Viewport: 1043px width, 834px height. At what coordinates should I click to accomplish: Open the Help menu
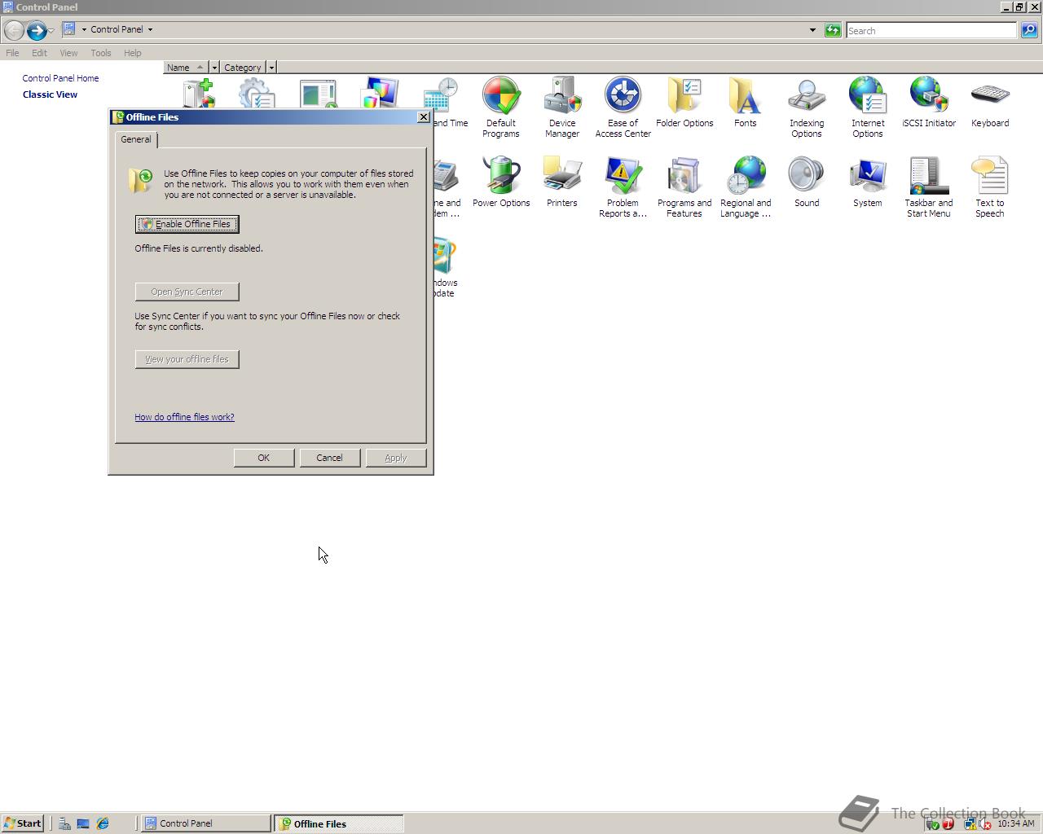[x=133, y=53]
